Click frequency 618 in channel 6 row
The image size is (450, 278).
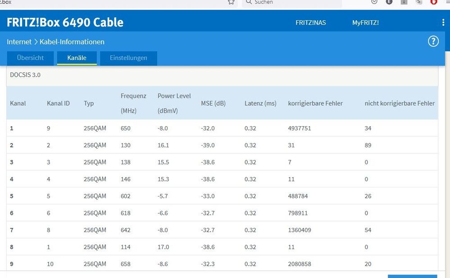click(x=125, y=213)
